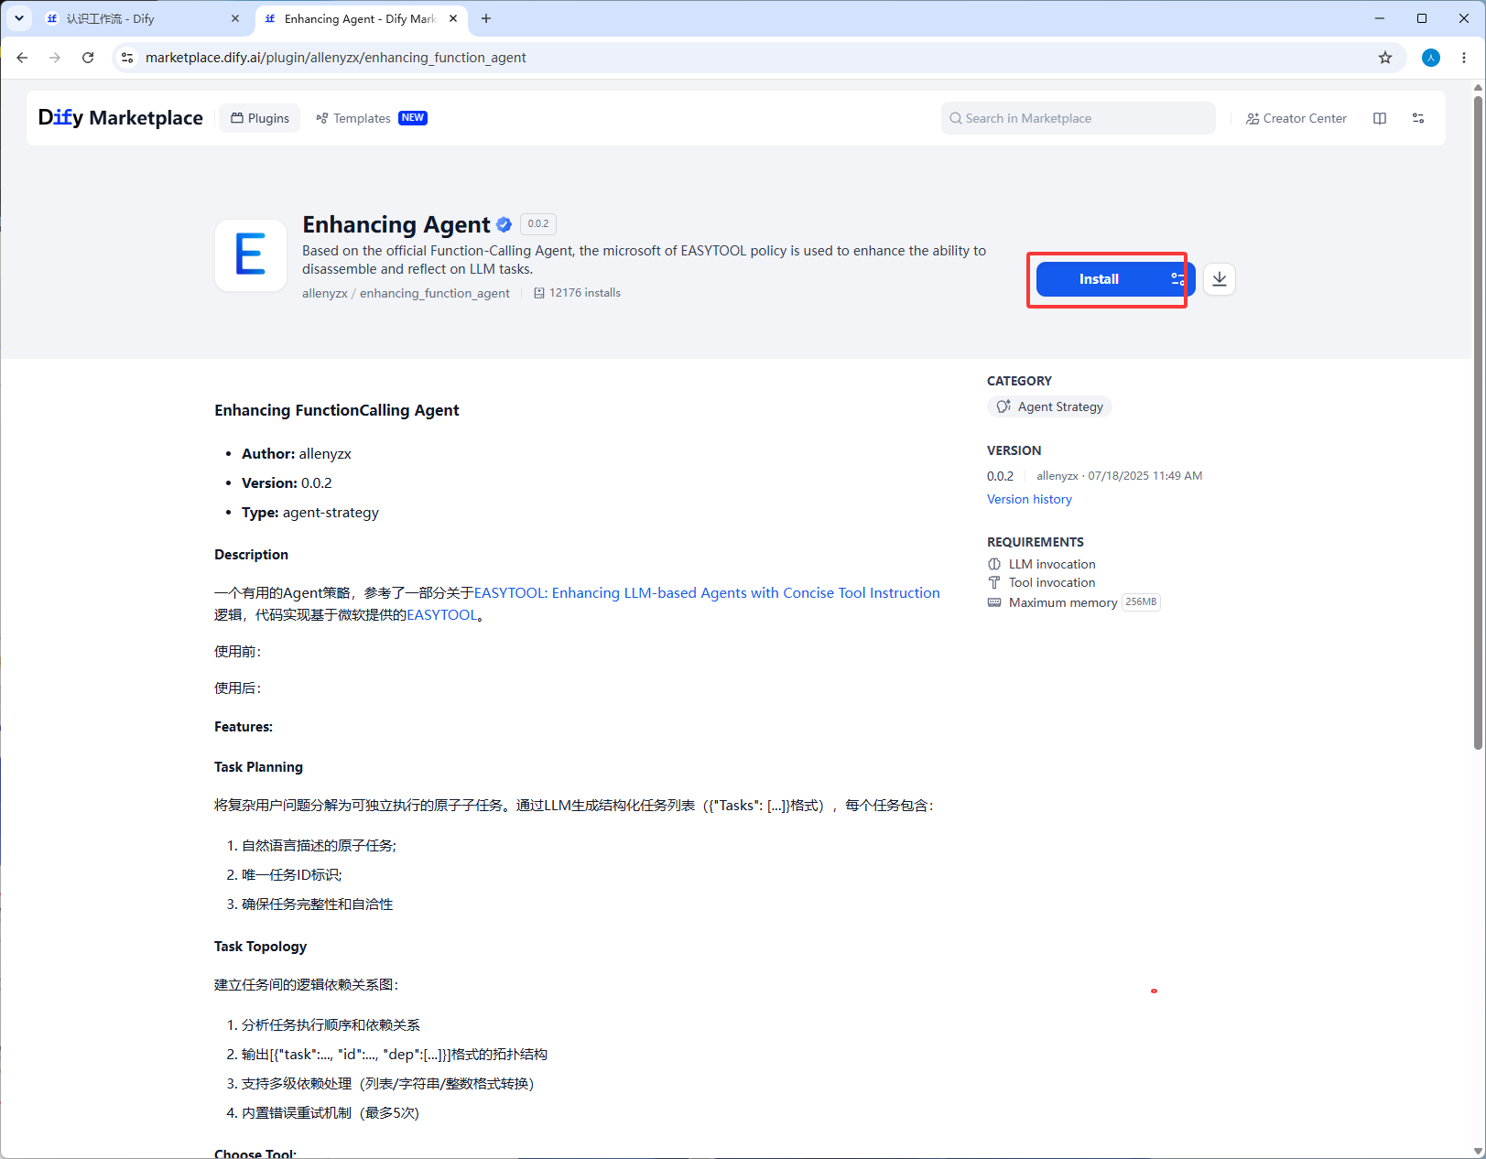Open the Chrome profile avatar menu
This screenshot has width=1486, height=1159.
coord(1431,58)
